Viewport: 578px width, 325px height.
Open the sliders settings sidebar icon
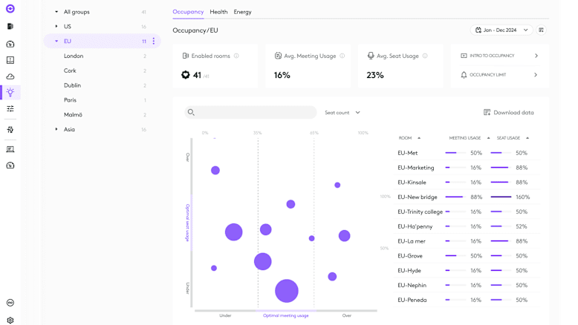pyautogui.click(x=10, y=109)
